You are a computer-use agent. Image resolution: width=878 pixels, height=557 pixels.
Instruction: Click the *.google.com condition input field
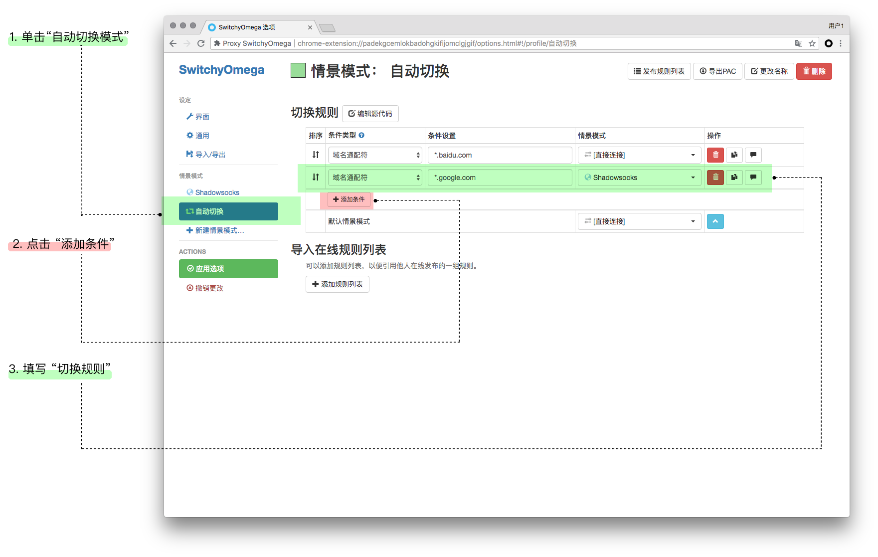499,177
